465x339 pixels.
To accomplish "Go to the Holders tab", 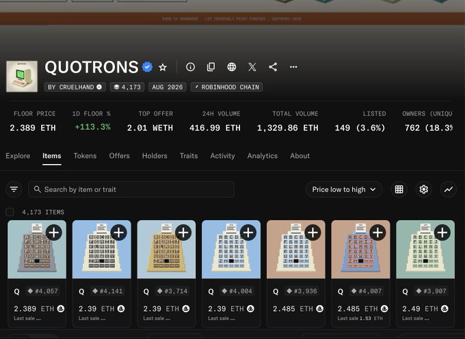I will [155, 156].
